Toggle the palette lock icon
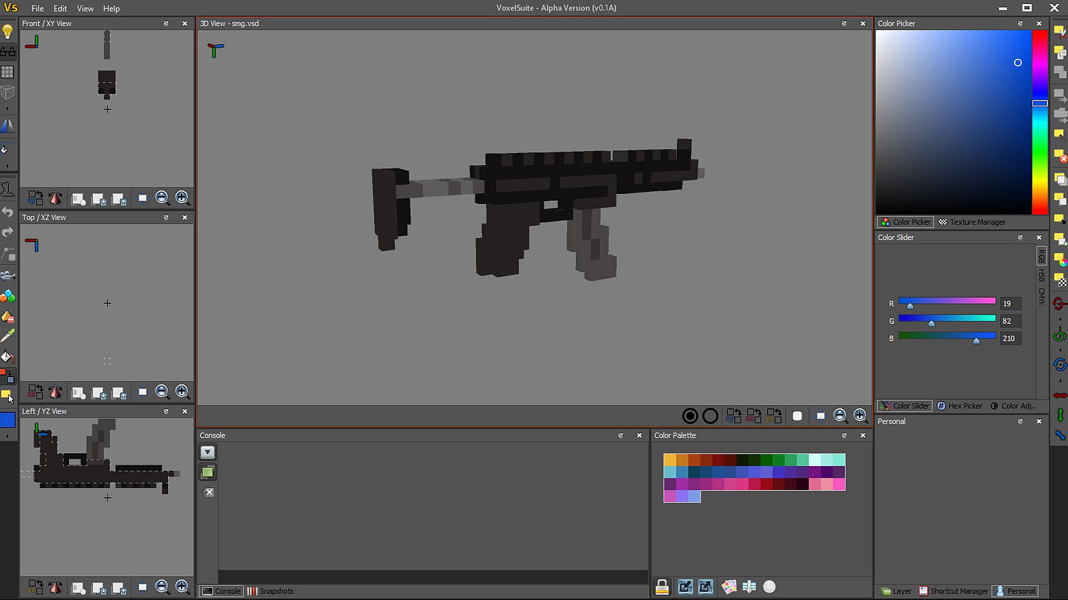The width and height of the screenshot is (1068, 600). [x=662, y=587]
